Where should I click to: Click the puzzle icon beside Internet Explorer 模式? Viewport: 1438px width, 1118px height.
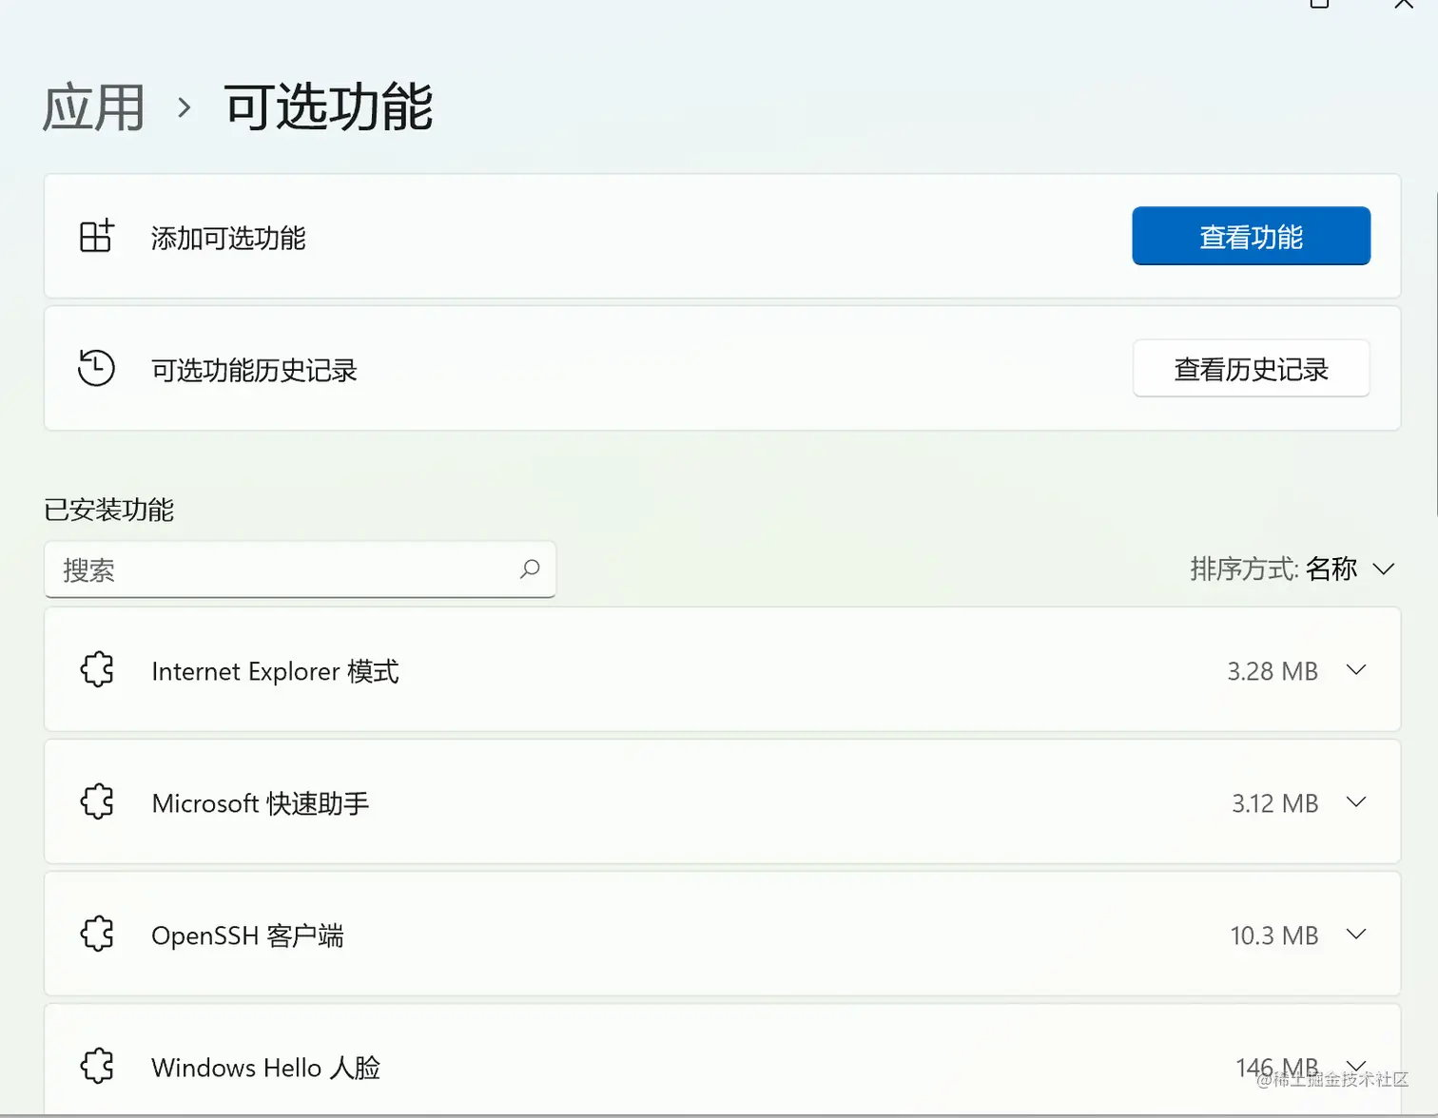pyautogui.click(x=97, y=670)
